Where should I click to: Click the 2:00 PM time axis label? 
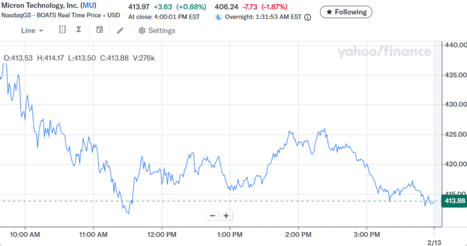click(298, 235)
